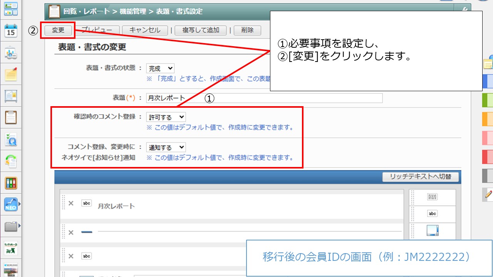Select the green color tab on right edge
The width and height of the screenshot is (493, 277).
[x=488, y=100]
